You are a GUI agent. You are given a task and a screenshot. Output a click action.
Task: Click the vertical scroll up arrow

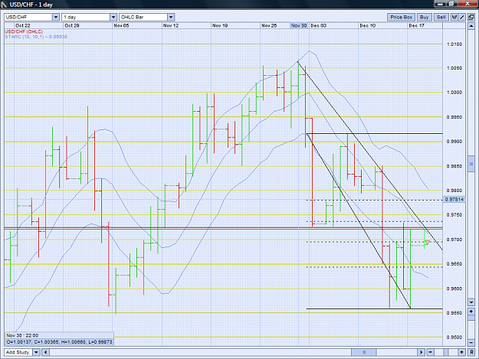click(471, 26)
